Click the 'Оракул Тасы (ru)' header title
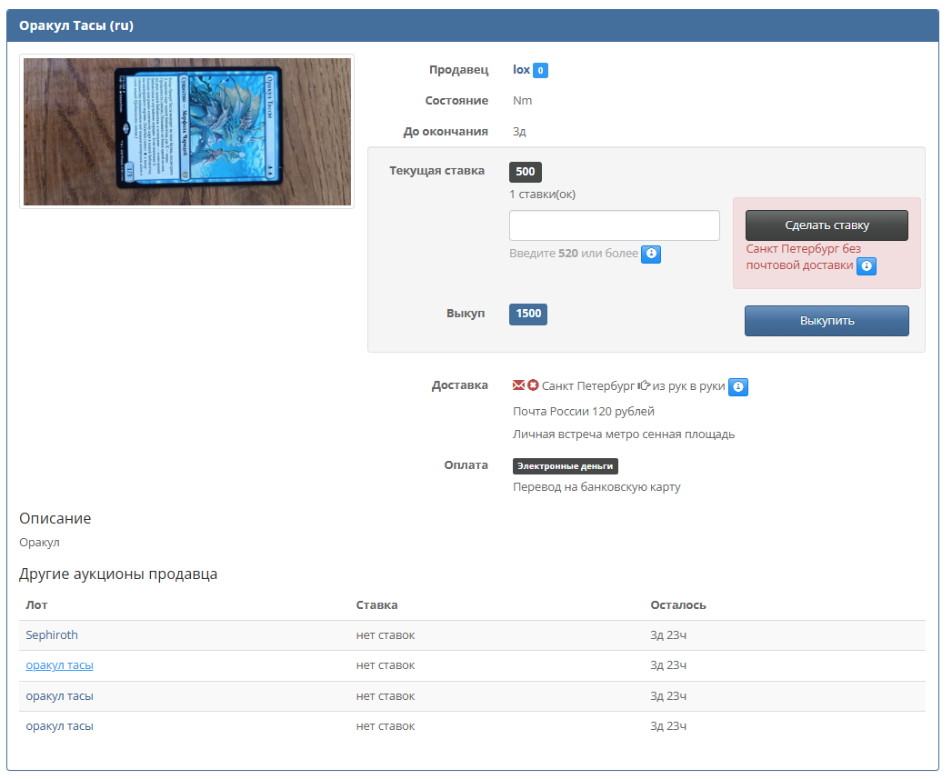The width and height of the screenshot is (952, 779). coord(76,25)
